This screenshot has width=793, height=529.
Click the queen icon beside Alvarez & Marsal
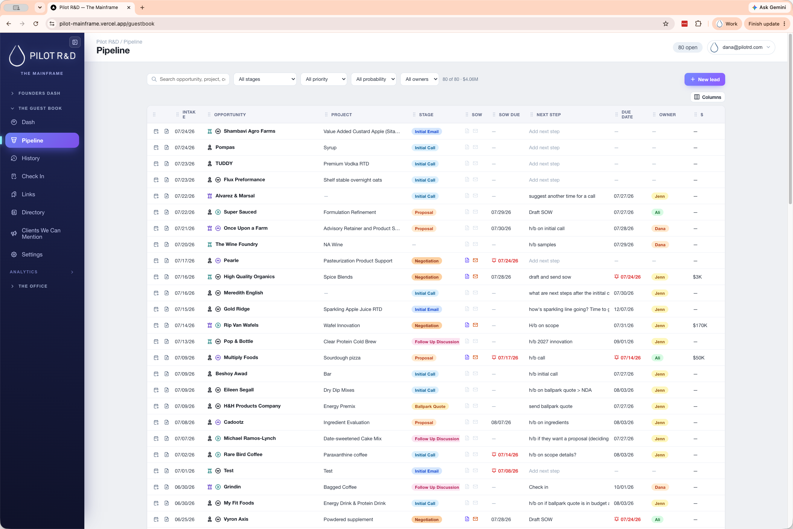[210, 196]
